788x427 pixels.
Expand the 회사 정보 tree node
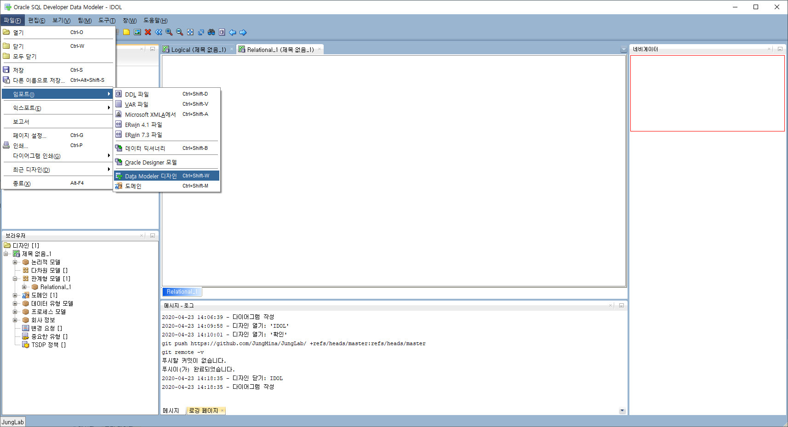click(x=15, y=320)
